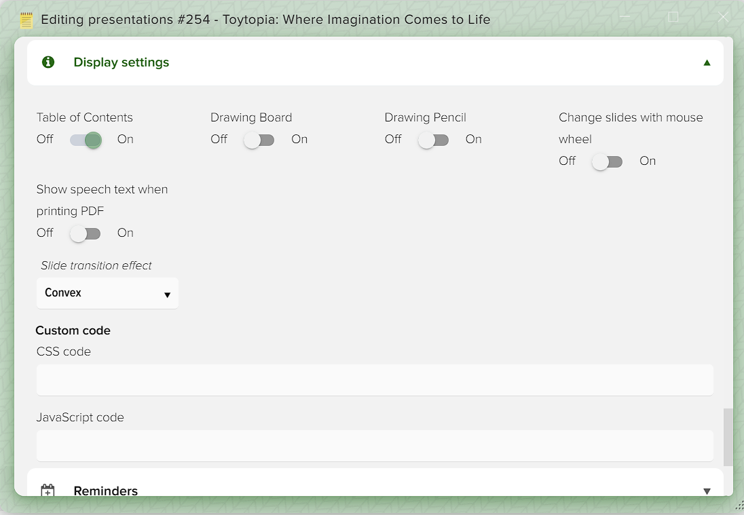Collapse the Display settings section arrow
The height and width of the screenshot is (515, 744).
click(x=707, y=62)
